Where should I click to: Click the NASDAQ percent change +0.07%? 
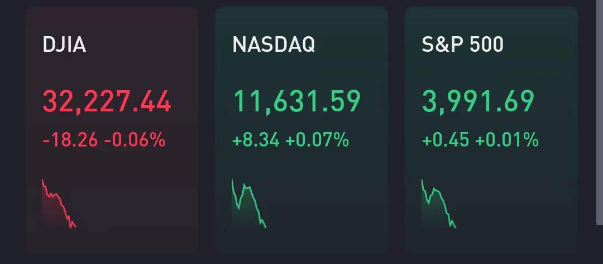pos(317,140)
